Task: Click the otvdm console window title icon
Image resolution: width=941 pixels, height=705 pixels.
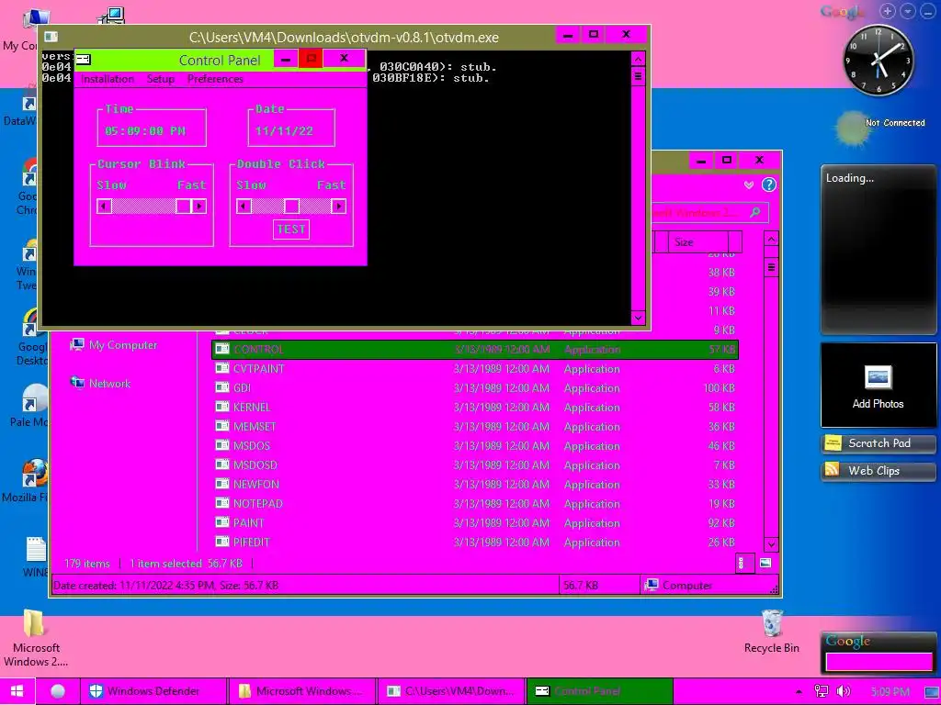Action: pyautogui.click(x=51, y=37)
